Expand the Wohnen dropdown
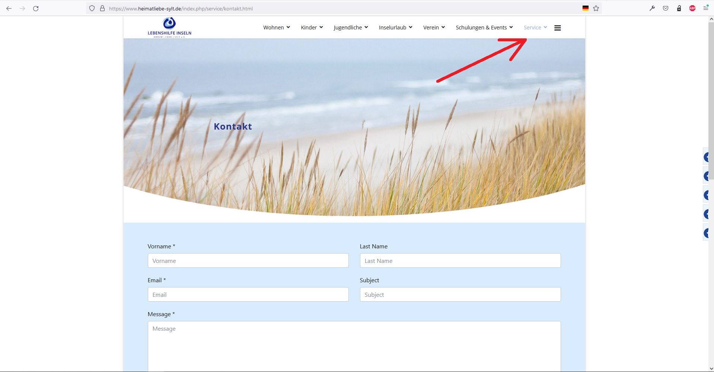 [x=276, y=27]
